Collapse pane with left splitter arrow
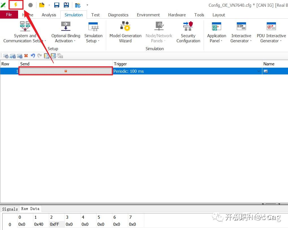 pos(263,204)
